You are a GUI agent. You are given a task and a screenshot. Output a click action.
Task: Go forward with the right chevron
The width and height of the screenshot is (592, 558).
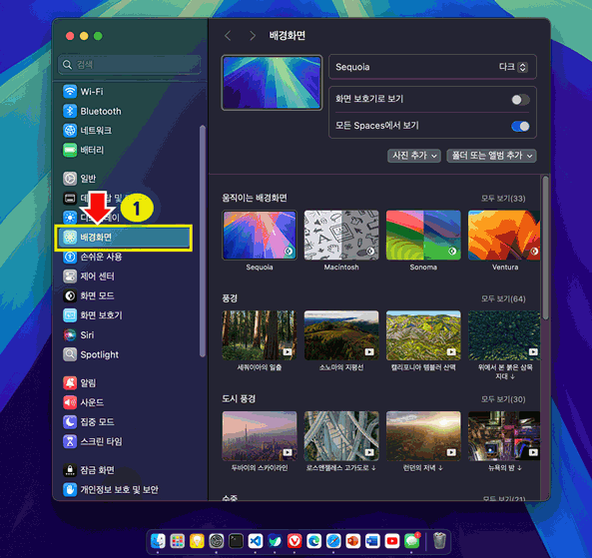point(253,36)
